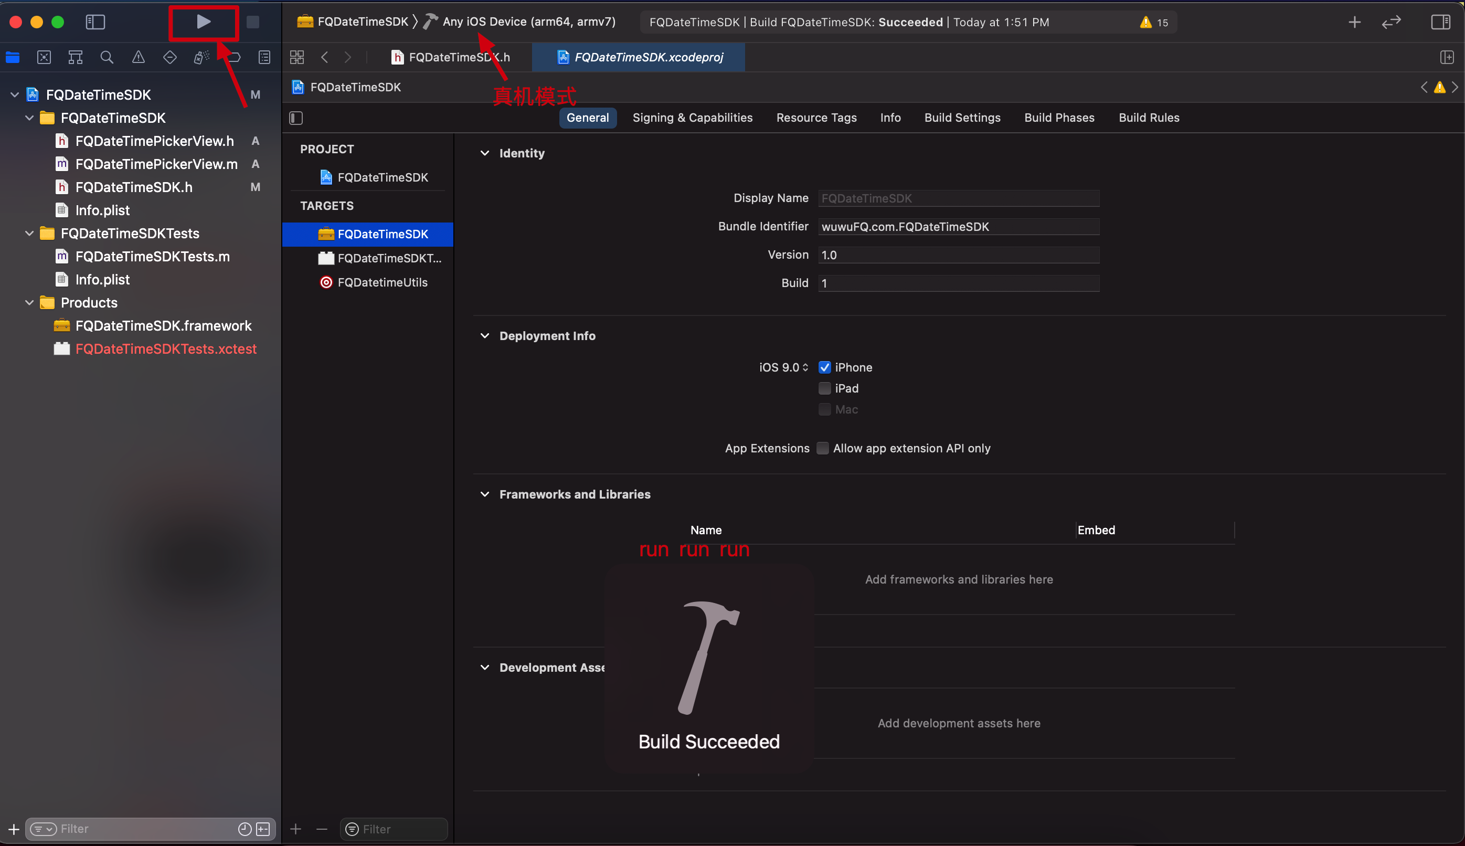Click the Run build play button
This screenshot has height=846, width=1465.
point(203,22)
